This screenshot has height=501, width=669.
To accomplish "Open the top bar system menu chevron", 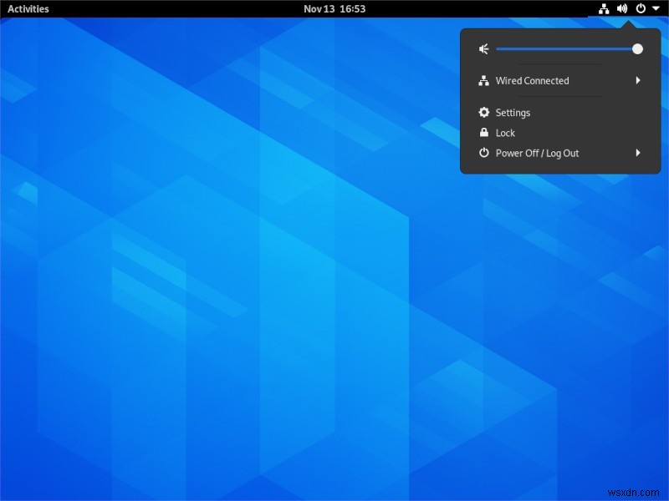I will coord(657,8).
